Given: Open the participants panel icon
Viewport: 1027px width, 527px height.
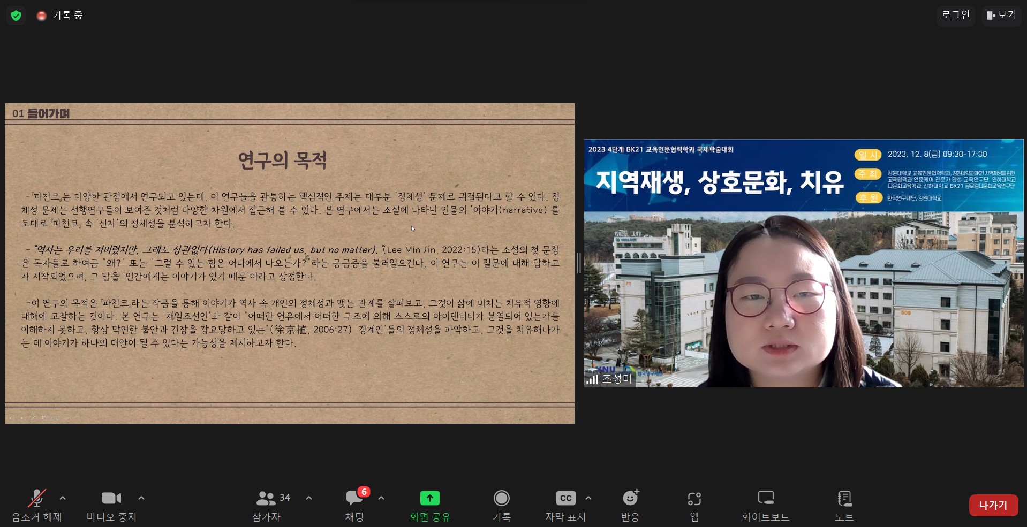Looking at the screenshot, I should pos(266,498).
